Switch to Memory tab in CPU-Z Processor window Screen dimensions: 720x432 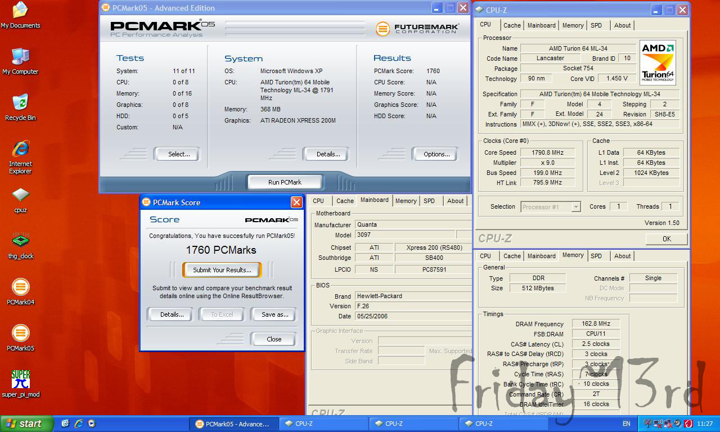[573, 25]
